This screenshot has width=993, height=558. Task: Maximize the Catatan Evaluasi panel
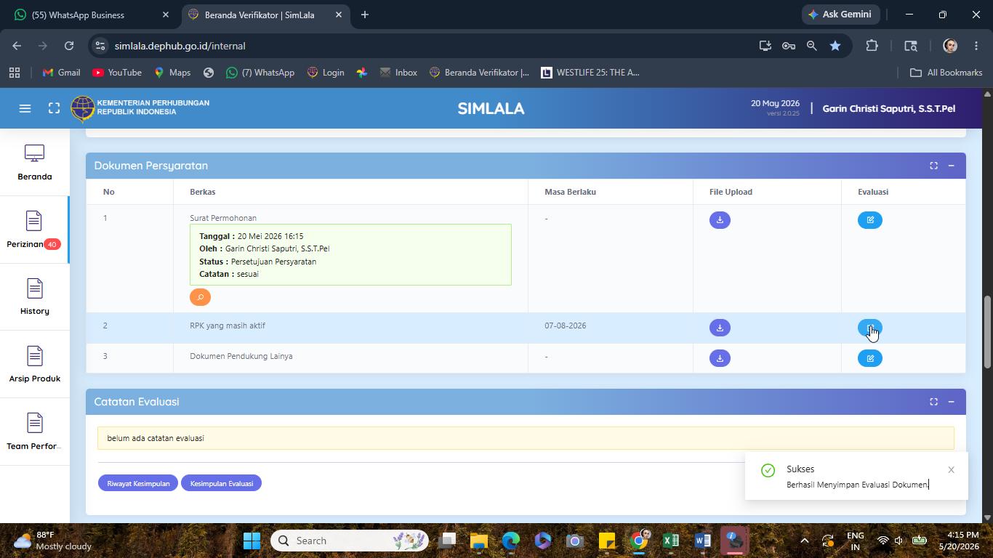click(x=933, y=402)
